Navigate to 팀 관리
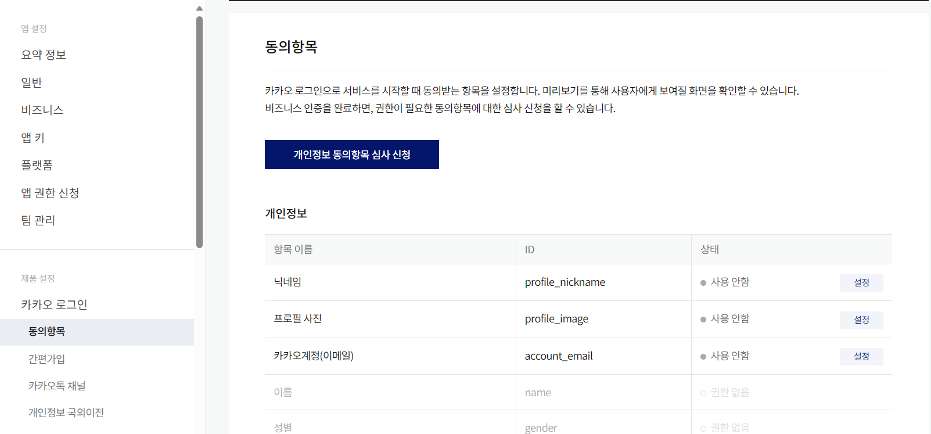The height and width of the screenshot is (434, 931). coord(38,220)
